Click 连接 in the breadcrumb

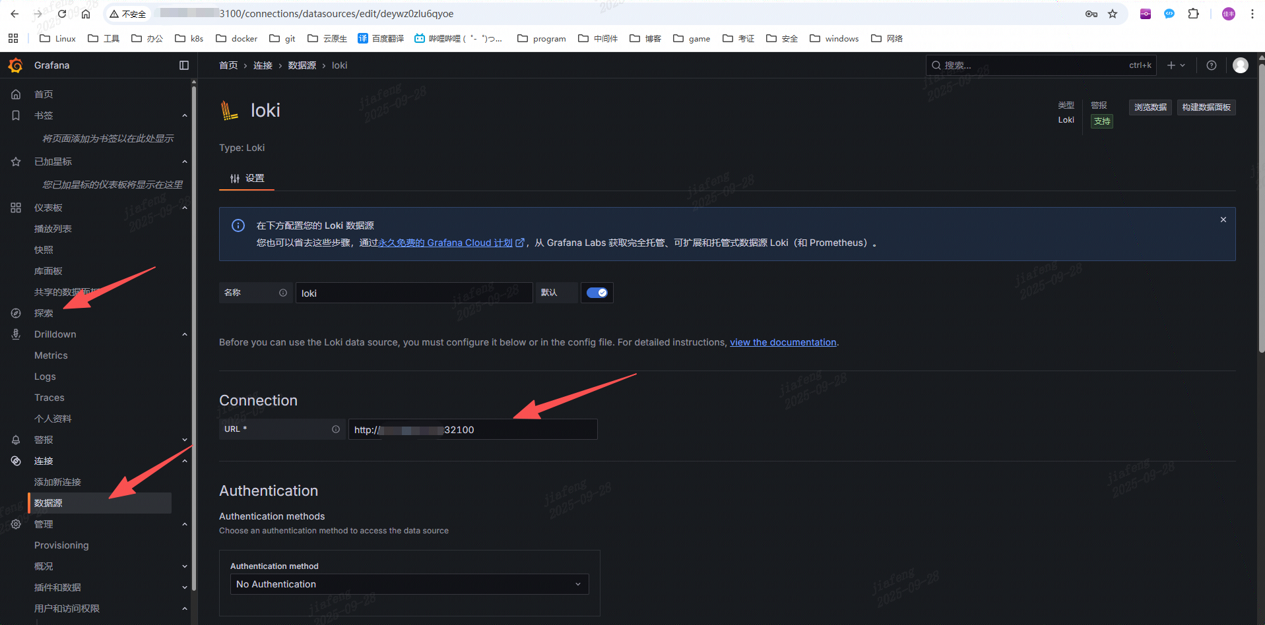[x=263, y=65]
